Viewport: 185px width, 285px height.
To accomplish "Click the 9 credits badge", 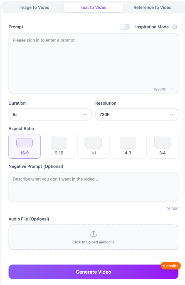I will click(x=171, y=266).
